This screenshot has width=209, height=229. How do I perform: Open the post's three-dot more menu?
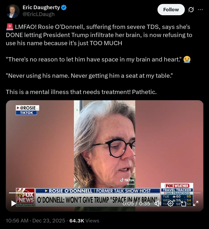point(200,10)
